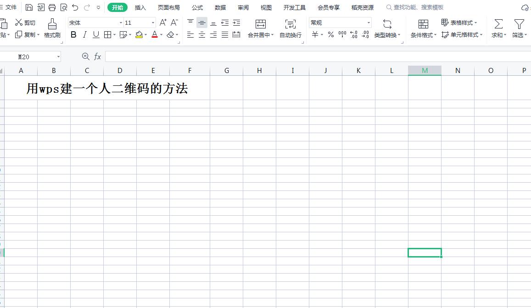The width and height of the screenshot is (531, 308).
Task: Toggle Italic formatting
Action: click(84, 34)
